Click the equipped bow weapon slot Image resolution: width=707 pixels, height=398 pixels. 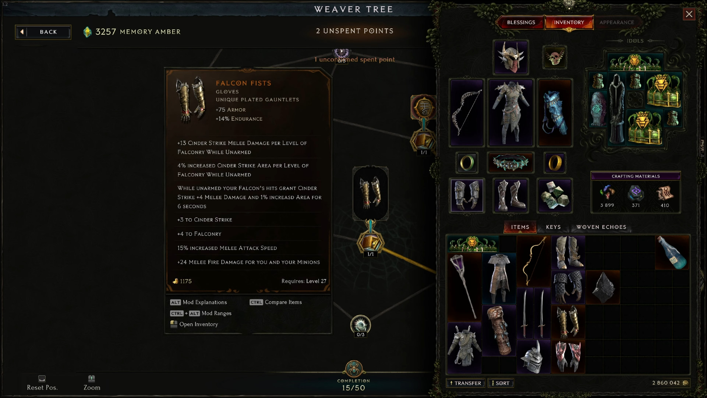(467, 113)
